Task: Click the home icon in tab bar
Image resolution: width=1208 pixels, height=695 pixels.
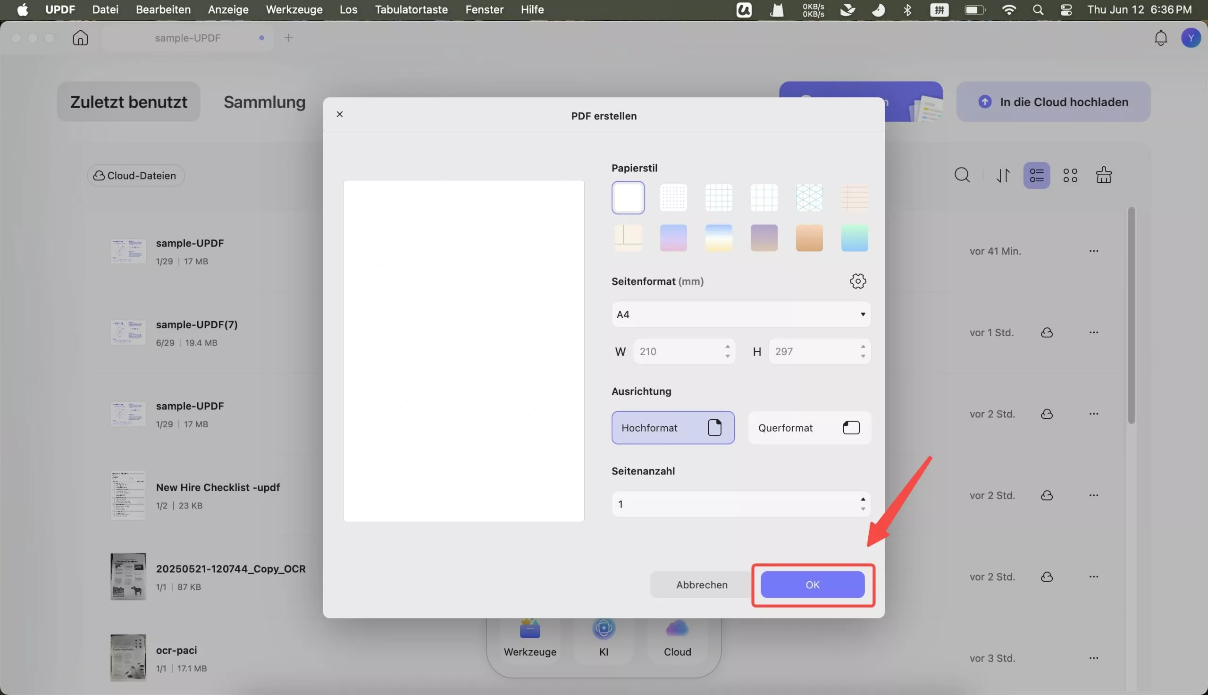Action: (x=80, y=38)
